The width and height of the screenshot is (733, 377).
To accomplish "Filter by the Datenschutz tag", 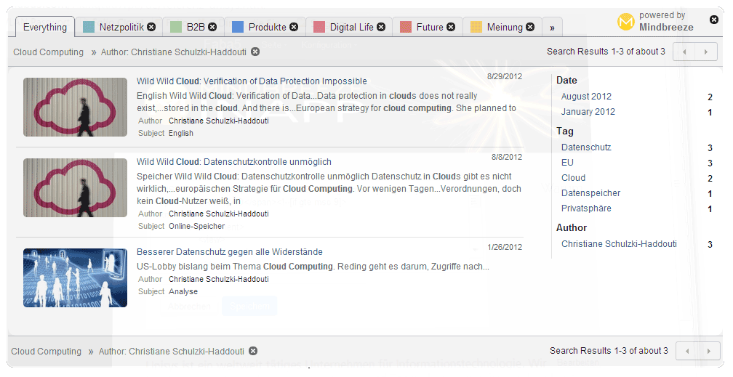I will point(586,147).
